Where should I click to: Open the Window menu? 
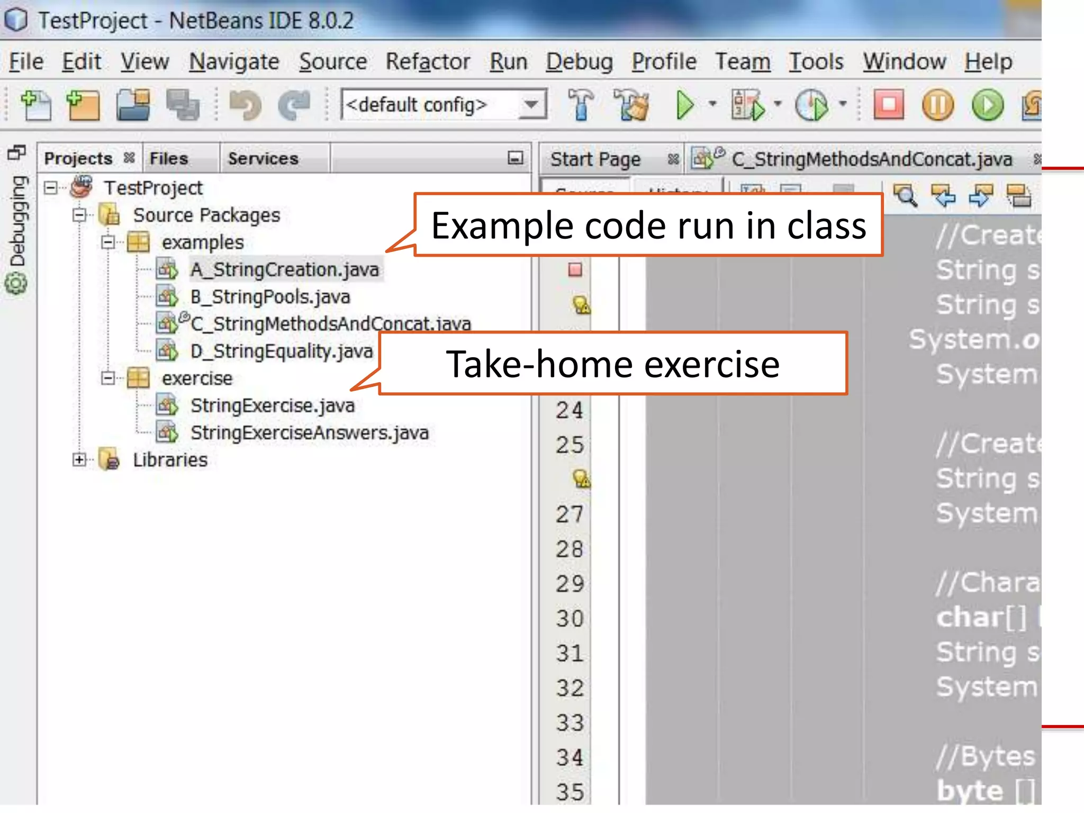coord(904,61)
